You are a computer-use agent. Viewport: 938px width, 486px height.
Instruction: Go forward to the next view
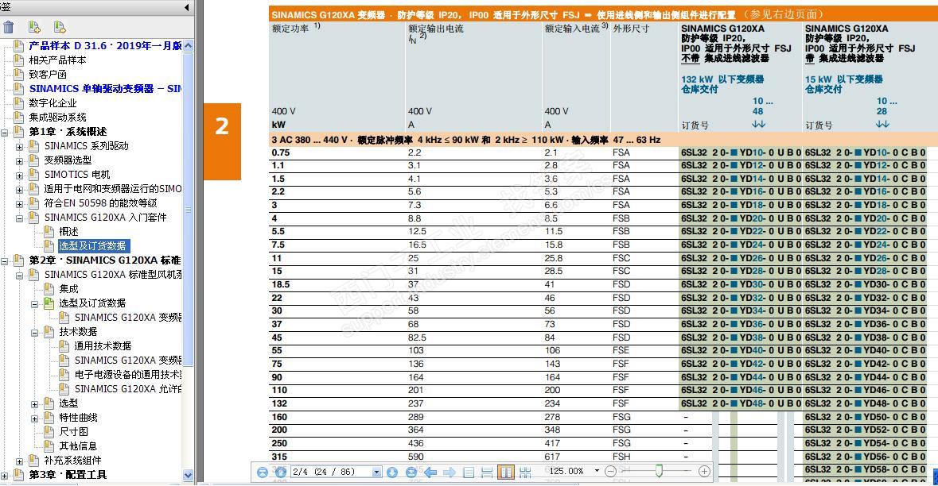pos(450,472)
